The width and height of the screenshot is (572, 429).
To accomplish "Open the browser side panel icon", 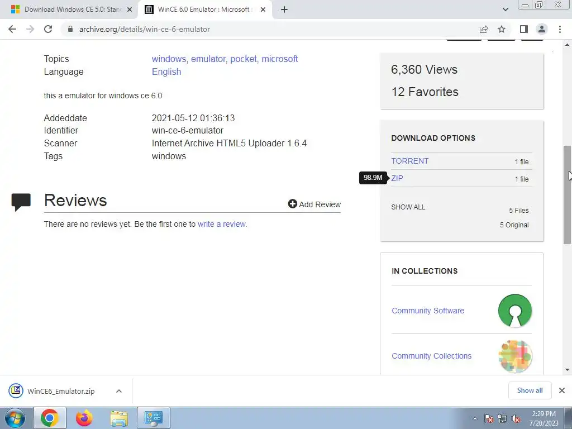I will click(524, 29).
